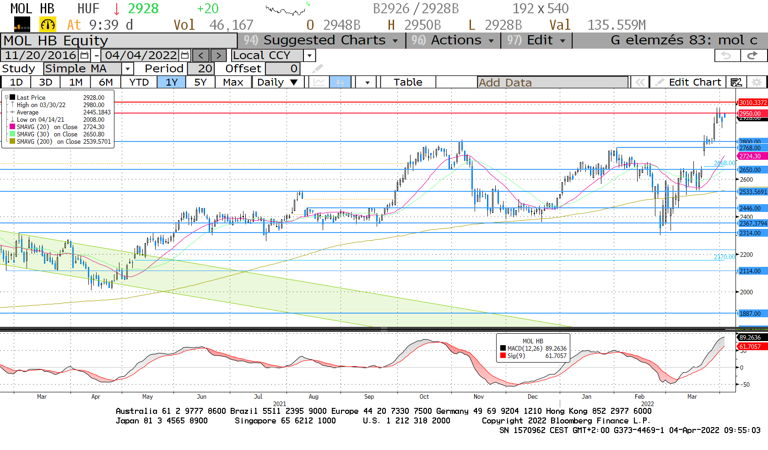Click the red down-arrow price indicator

point(117,9)
